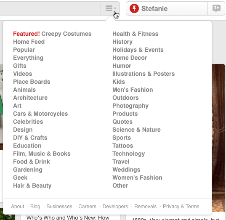Open the Gifts category
Screen dimensions: 226x220
pos(20,66)
